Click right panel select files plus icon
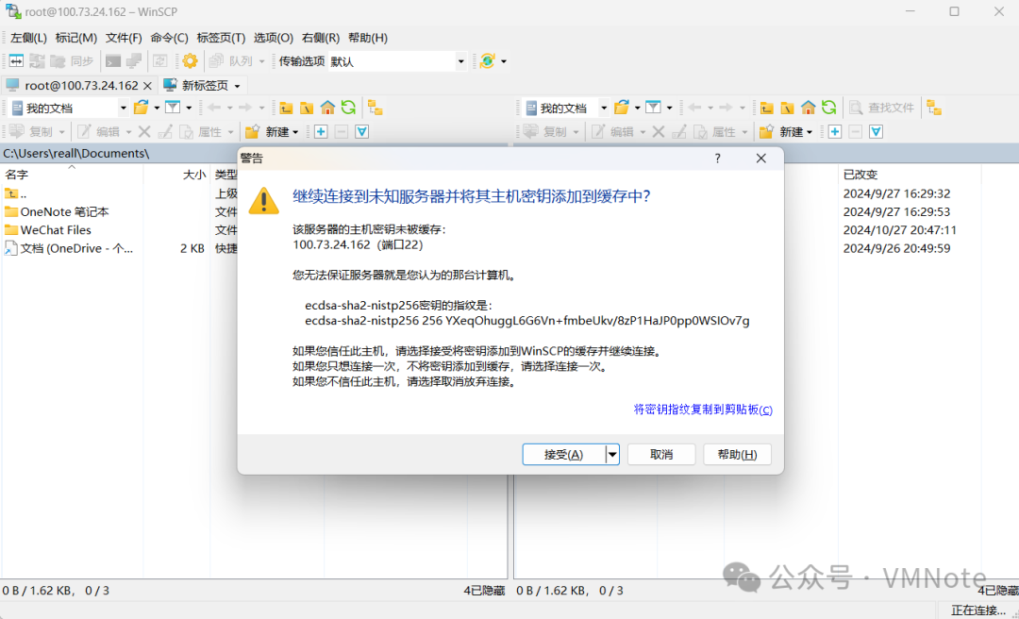The image size is (1019, 619). pos(834,132)
